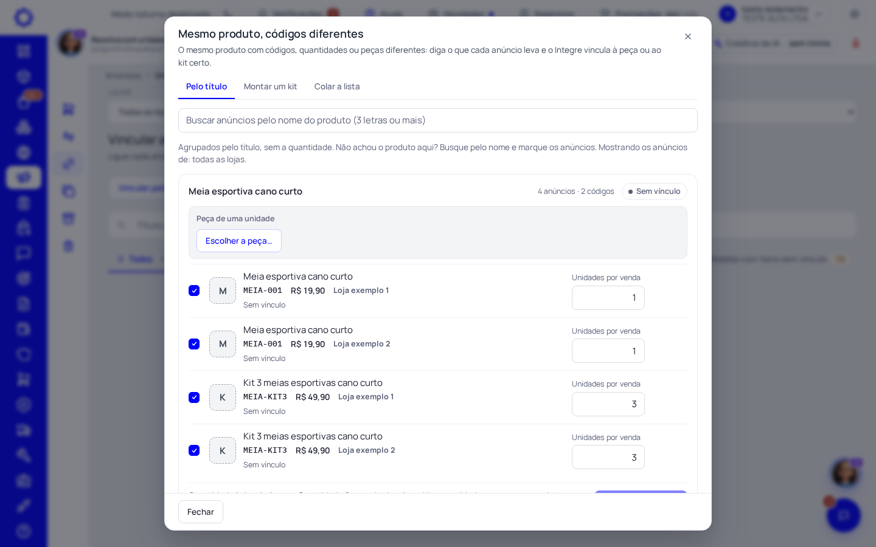Click the Sem vínculo status badge
876x547 pixels.
coord(655,191)
